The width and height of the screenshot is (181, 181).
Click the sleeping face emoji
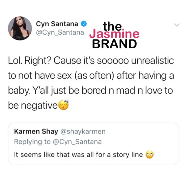64,105
